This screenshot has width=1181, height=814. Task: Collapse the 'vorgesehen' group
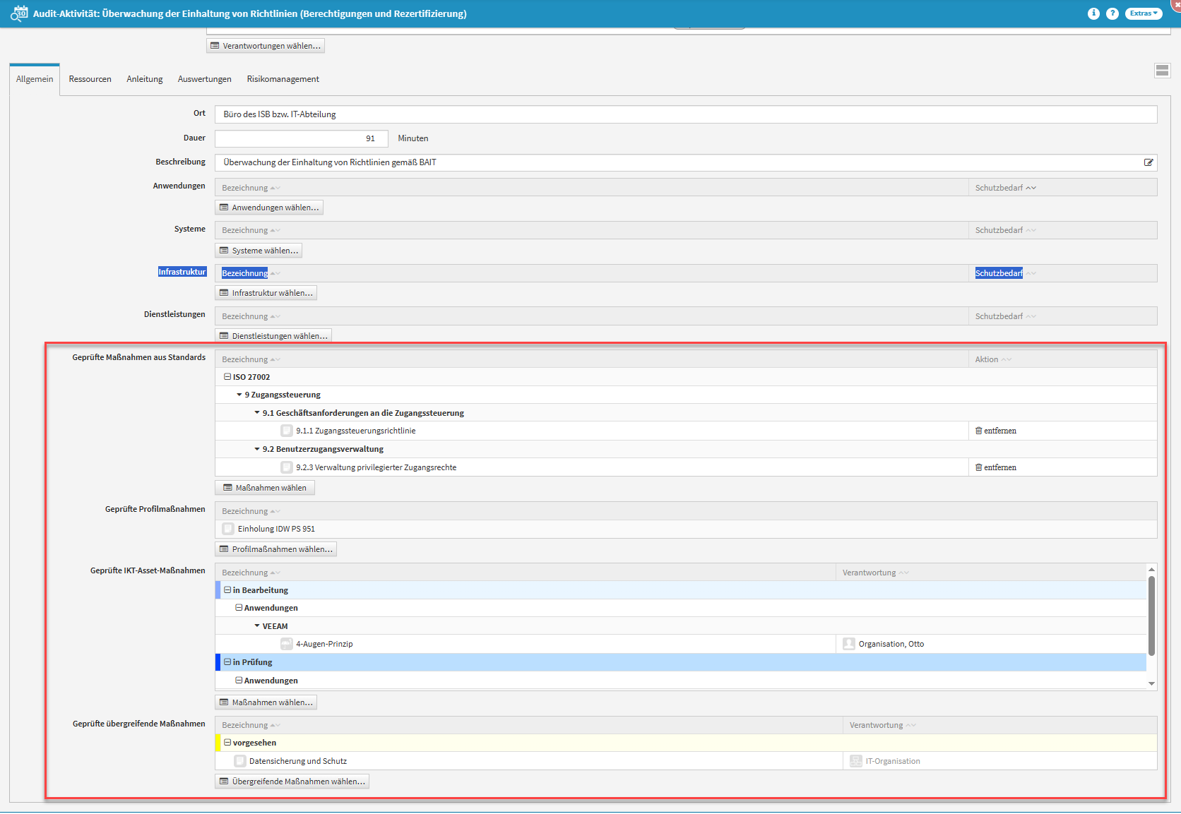click(227, 743)
